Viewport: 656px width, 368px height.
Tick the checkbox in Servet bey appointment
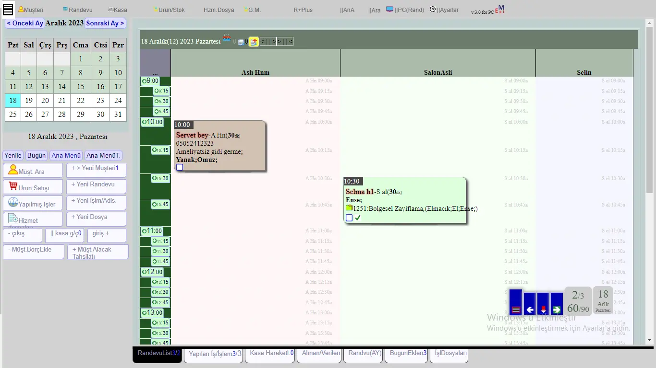180,167
